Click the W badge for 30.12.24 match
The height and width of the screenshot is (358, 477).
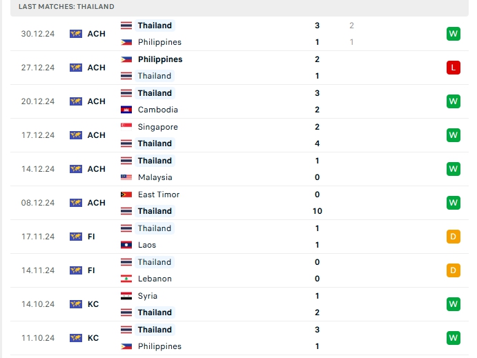pos(453,34)
